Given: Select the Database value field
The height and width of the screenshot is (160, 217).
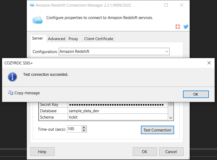Looking at the screenshot, I should click(118, 111).
